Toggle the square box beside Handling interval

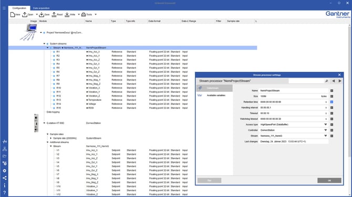pos(332,108)
